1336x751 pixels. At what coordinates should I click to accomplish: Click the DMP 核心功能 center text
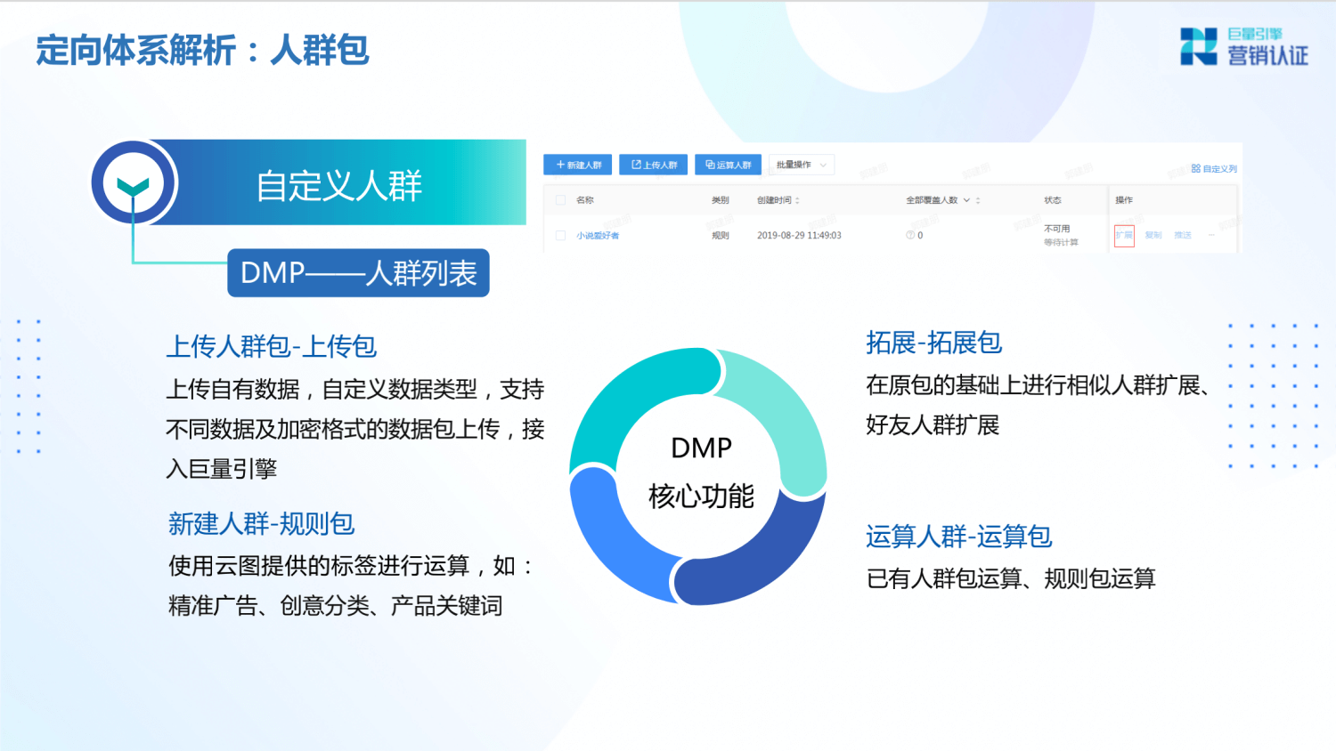[x=701, y=472]
